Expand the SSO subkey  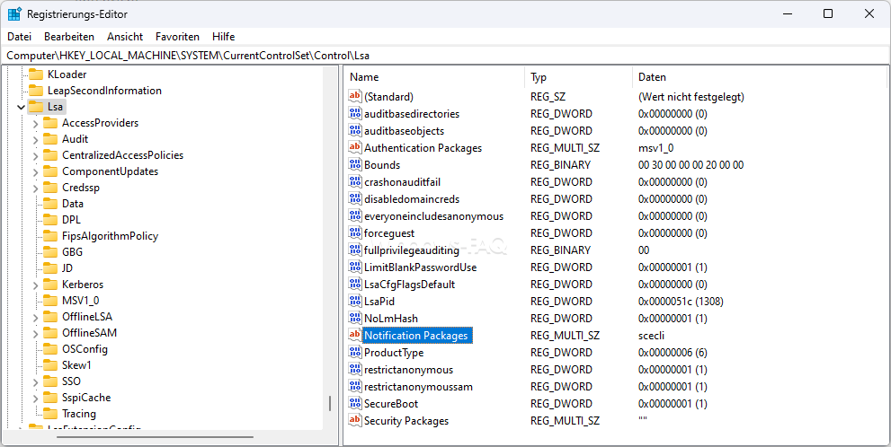[36, 381]
